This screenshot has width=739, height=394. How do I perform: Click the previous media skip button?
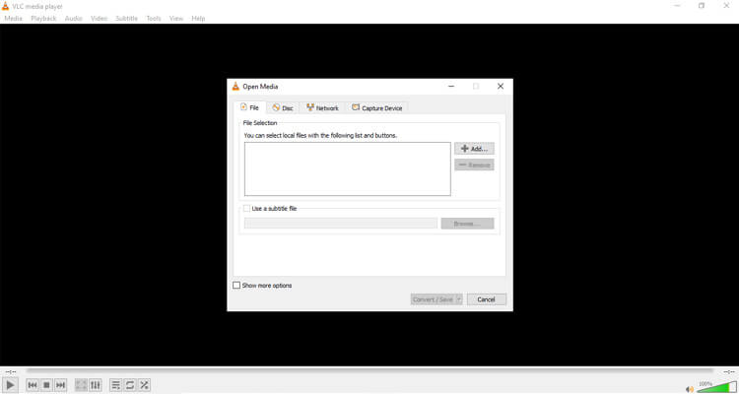click(x=33, y=385)
